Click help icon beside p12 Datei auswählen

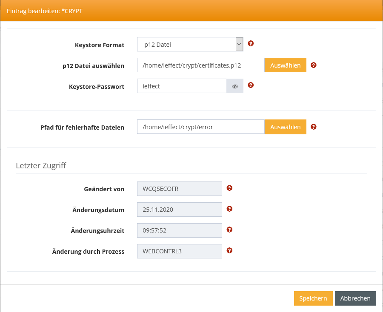pos(314,65)
